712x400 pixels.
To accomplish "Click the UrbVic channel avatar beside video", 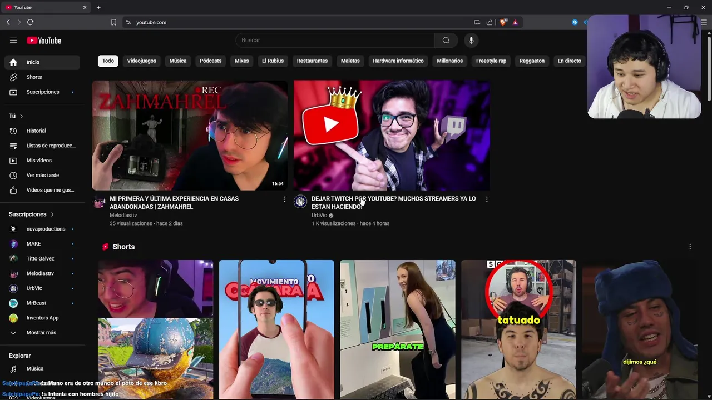I will click(x=300, y=202).
